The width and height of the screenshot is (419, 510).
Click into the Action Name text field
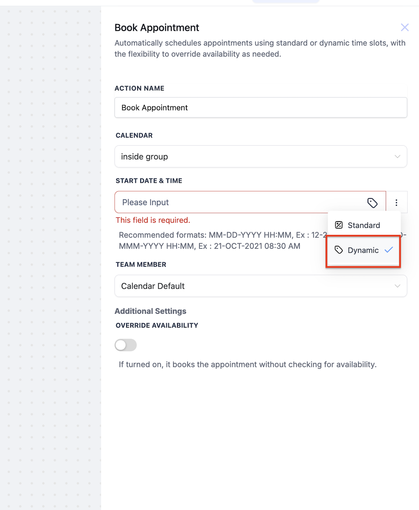click(x=261, y=108)
